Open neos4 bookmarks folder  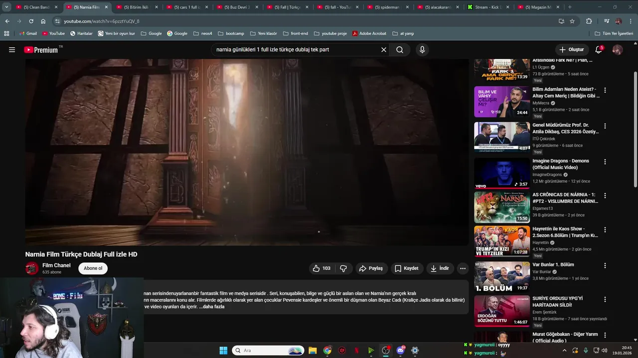click(202, 33)
